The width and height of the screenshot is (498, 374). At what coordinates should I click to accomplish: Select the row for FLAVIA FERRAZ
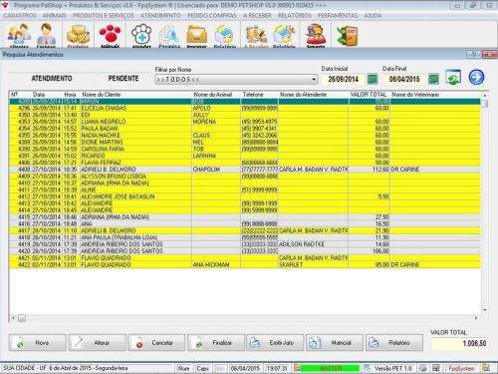point(245,163)
